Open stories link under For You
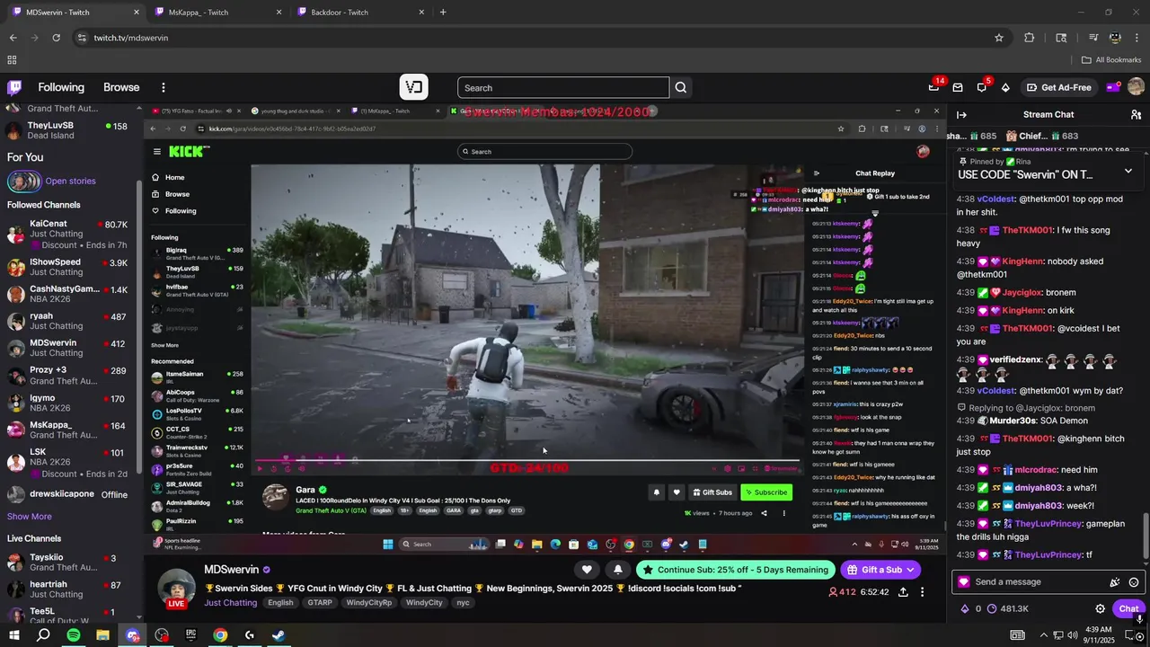Viewport: 1150px width, 647px height. pos(70,182)
